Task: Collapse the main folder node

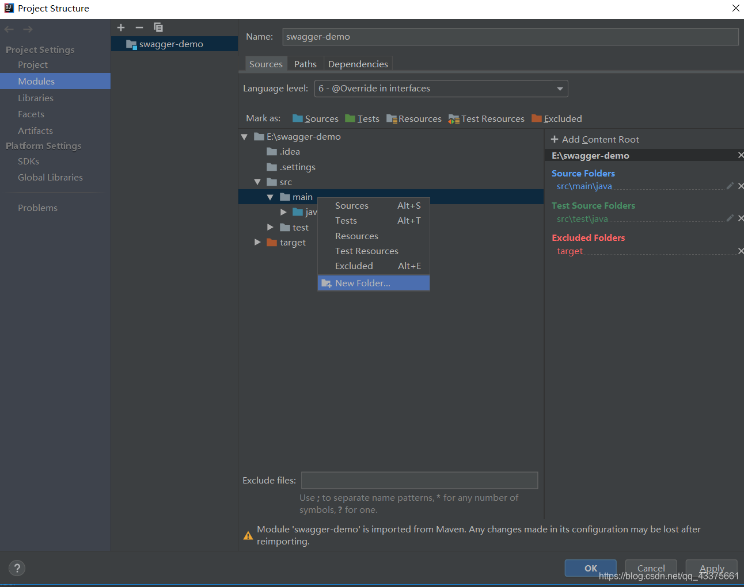Action: pyautogui.click(x=270, y=197)
